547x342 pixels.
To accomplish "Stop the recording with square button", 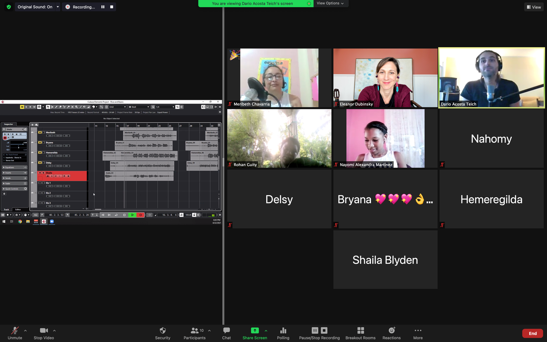I will click(111, 7).
